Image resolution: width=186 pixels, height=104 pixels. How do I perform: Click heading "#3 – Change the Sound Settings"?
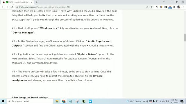[30, 97]
